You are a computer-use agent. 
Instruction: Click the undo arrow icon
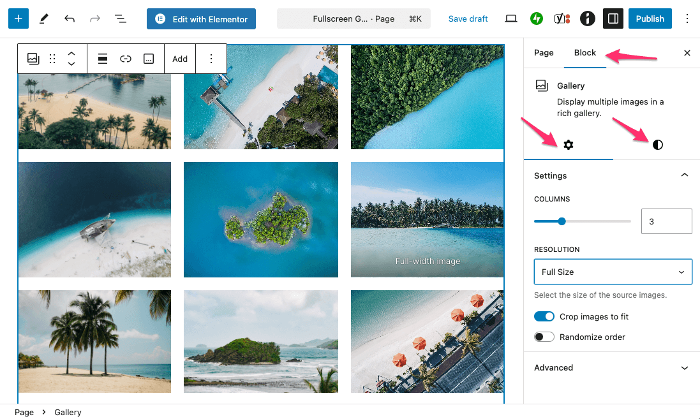(x=70, y=18)
